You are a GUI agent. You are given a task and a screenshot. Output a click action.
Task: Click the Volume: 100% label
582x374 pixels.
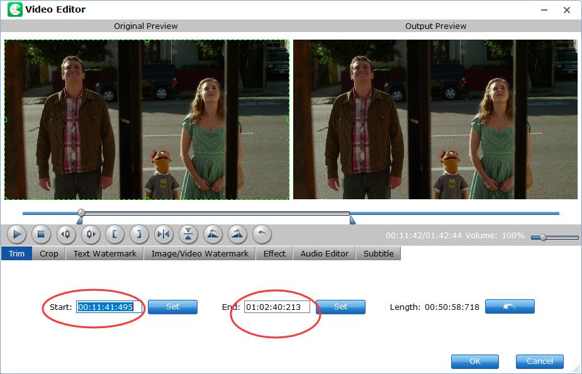click(x=495, y=235)
